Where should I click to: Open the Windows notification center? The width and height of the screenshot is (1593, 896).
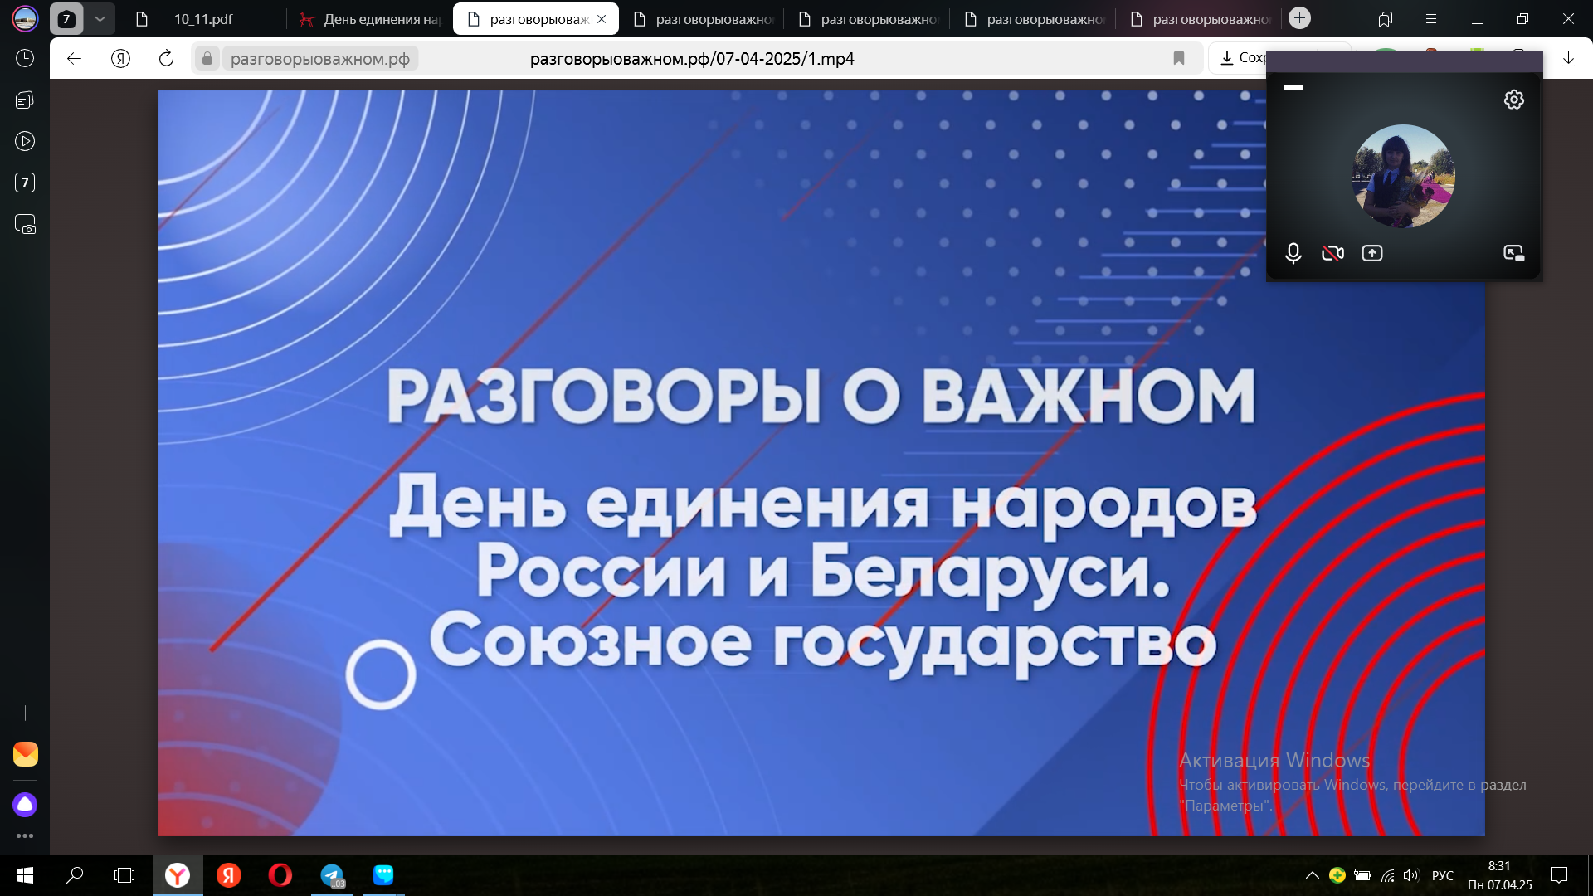pos(1559,875)
